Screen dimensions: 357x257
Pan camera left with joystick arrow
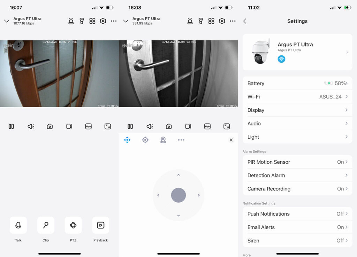click(158, 195)
